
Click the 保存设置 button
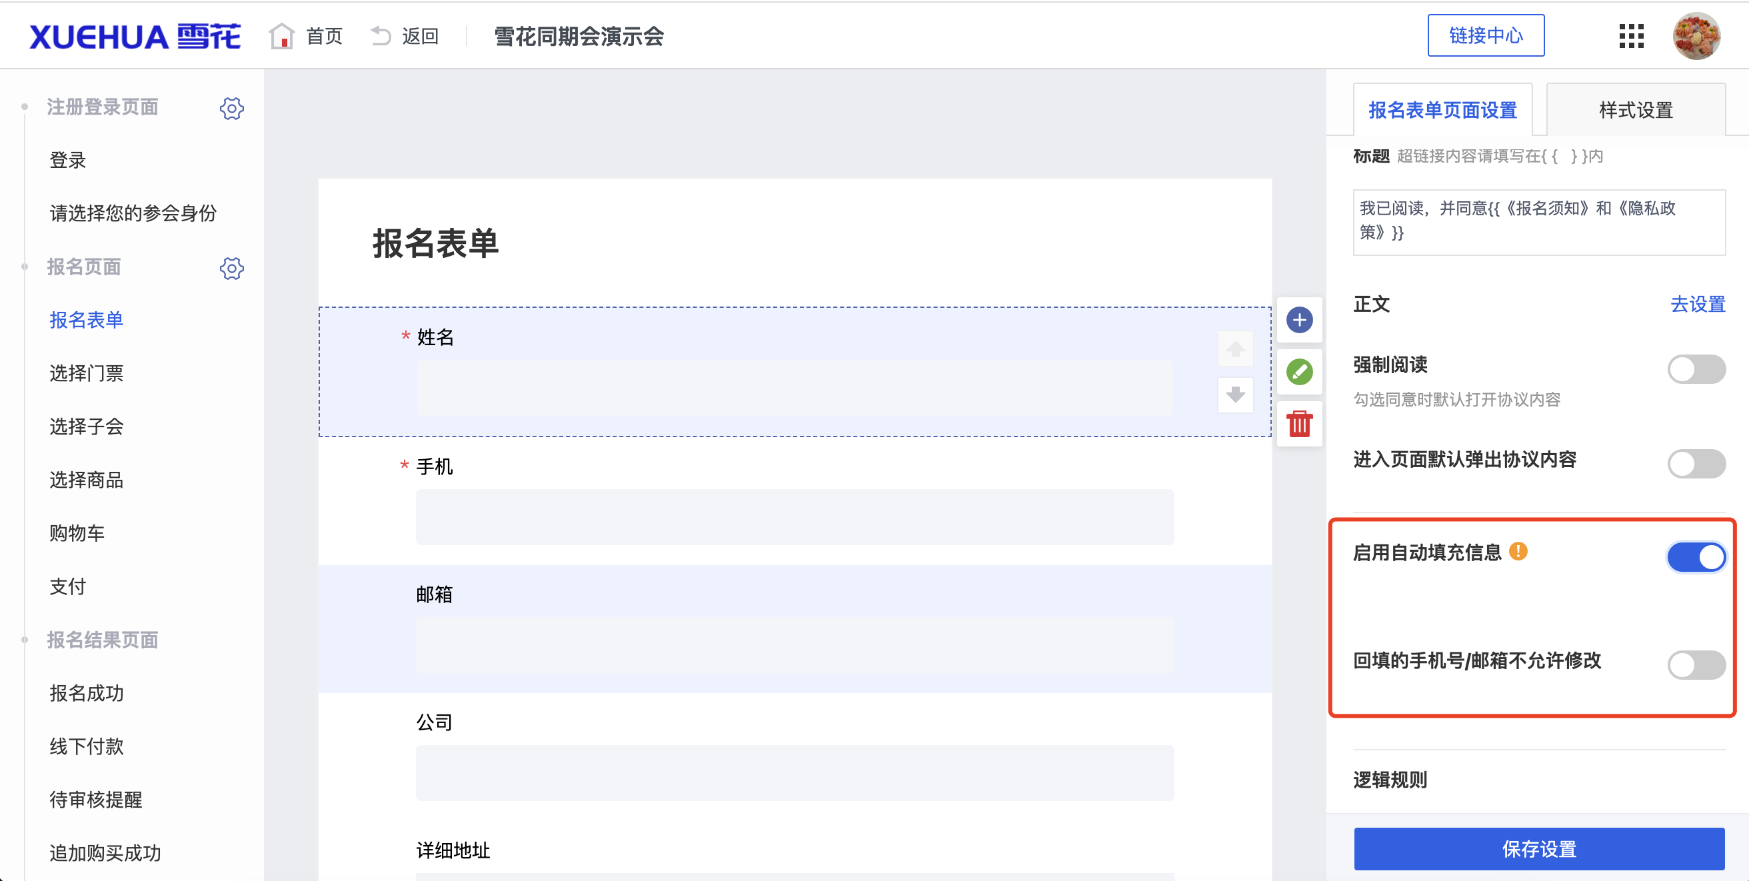[x=1539, y=848]
